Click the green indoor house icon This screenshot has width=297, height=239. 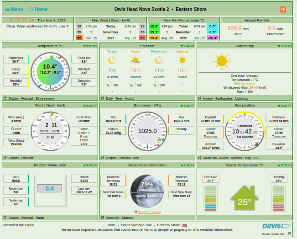245,198
